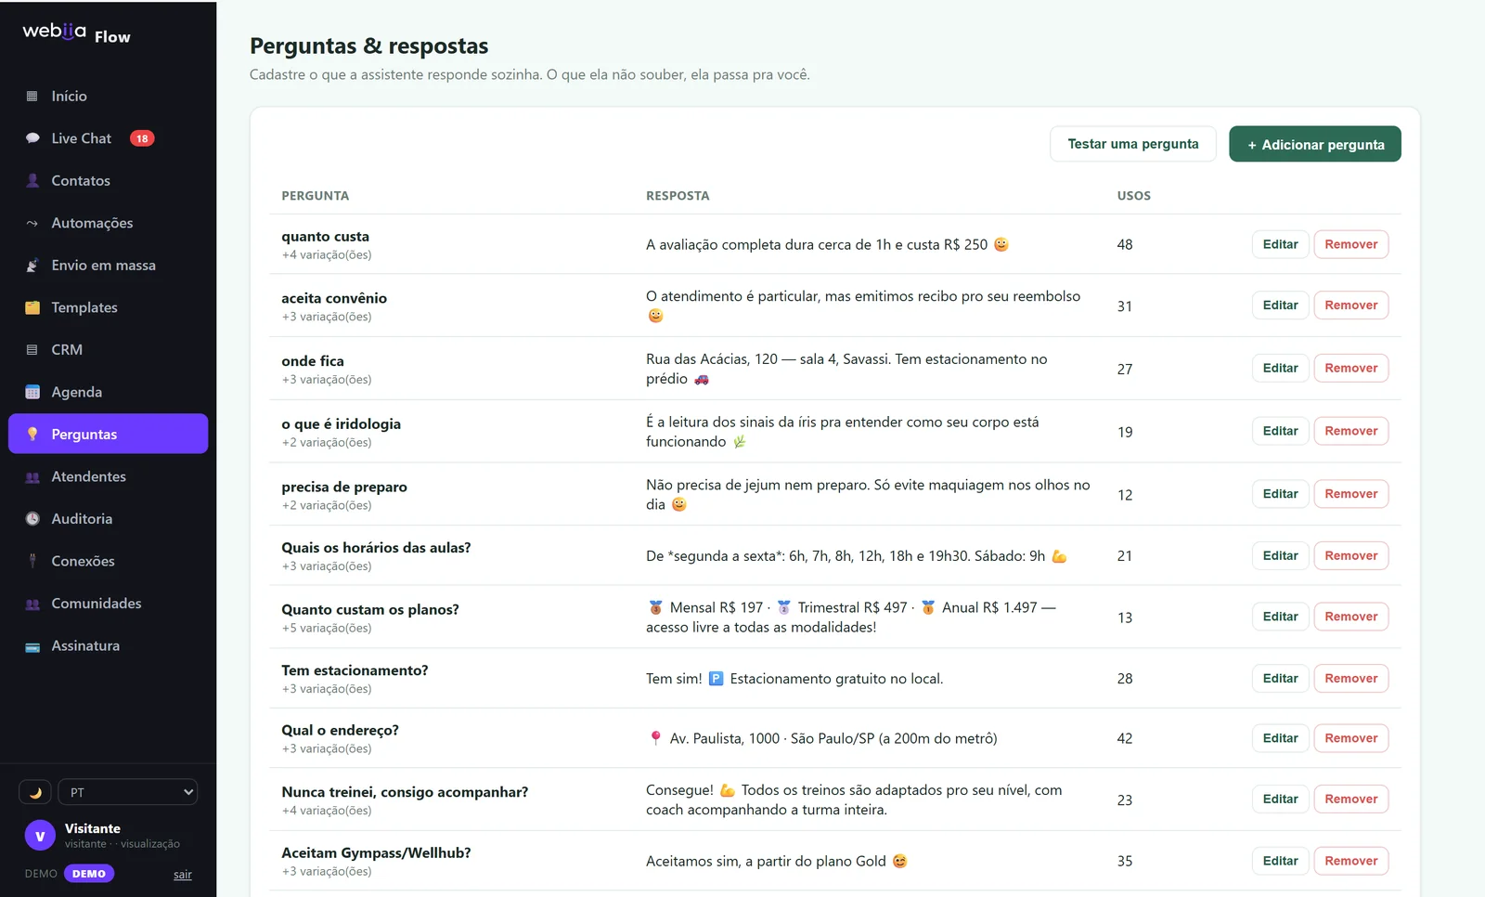
Task: Edit the 'Qual o endereço?' question
Action: [x=1280, y=738]
